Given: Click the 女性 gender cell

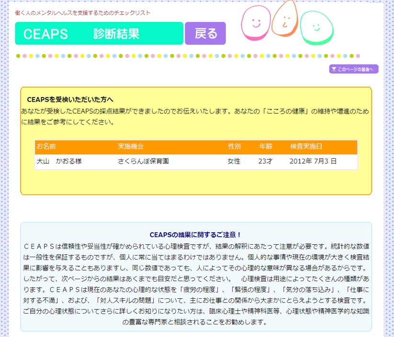Looking at the screenshot, I should 234,162.
